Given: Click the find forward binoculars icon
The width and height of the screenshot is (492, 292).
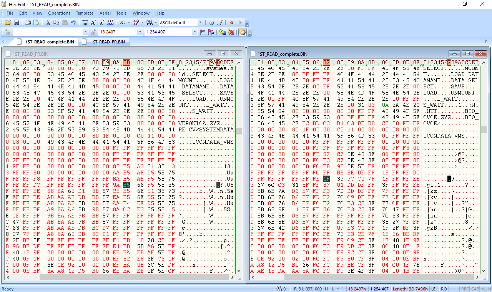Looking at the screenshot, I should 93,32.
